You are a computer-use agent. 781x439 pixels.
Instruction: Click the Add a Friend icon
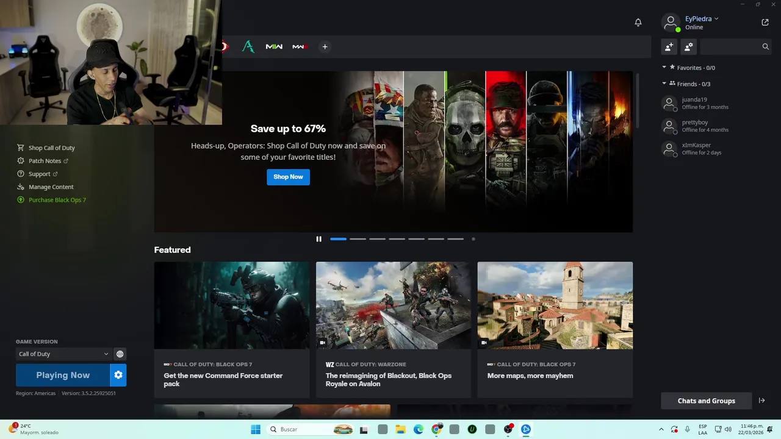pos(669,46)
